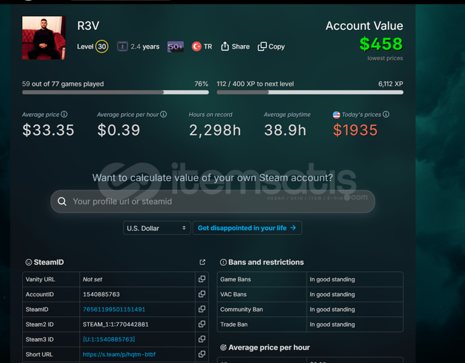Copy the AccountID value
This screenshot has height=363, width=465.
[x=202, y=294]
